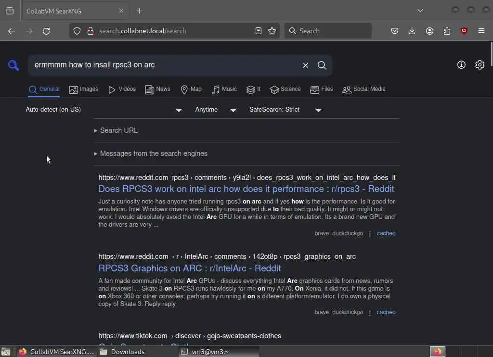
Task: Open 'Does RPCS3 work on intel arc' result
Action: [246, 189]
